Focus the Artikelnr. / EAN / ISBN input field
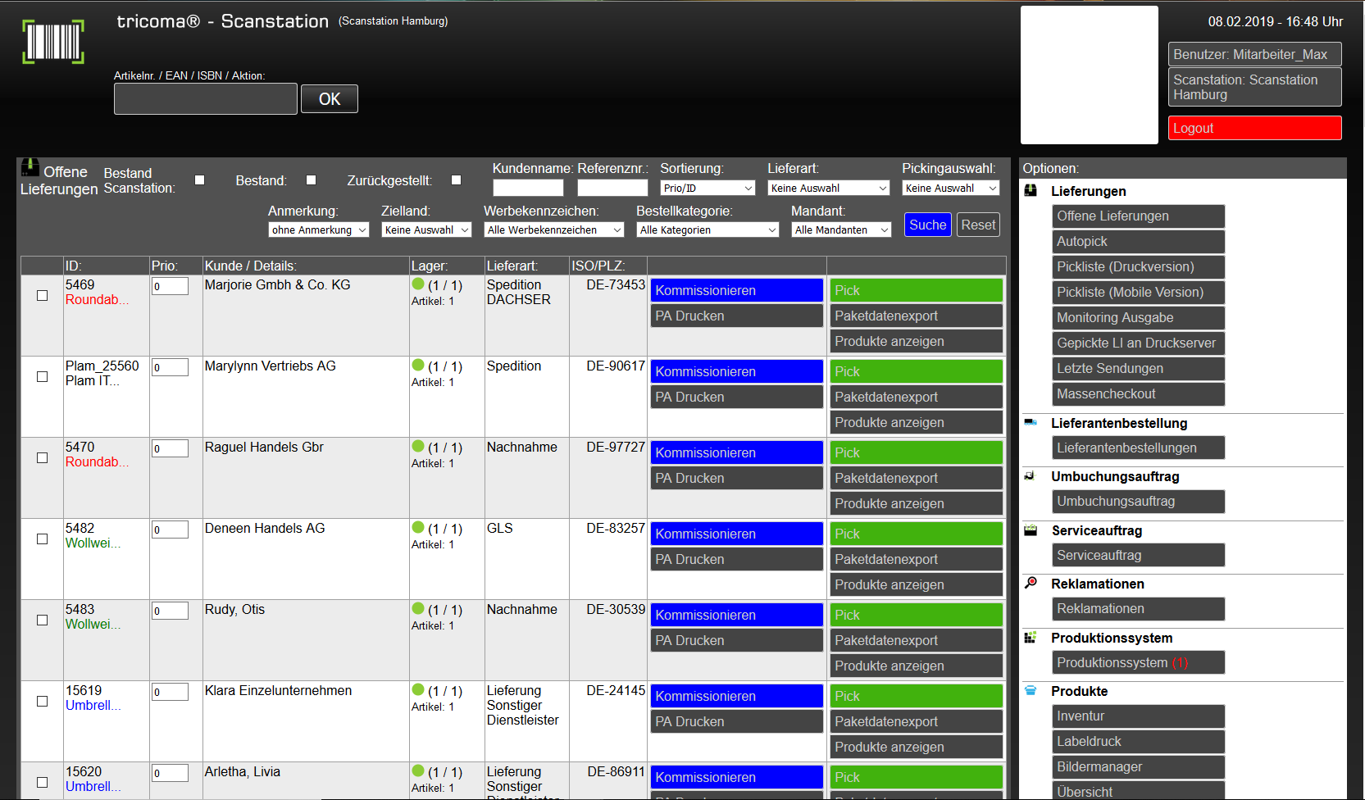 [x=206, y=99]
